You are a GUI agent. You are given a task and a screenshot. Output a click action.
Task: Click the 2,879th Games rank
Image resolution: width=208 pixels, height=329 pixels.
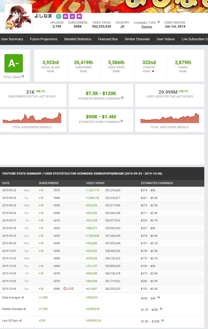point(183,63)
